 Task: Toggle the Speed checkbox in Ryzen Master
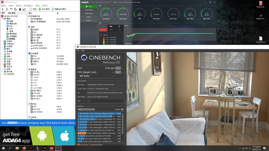pyautogui.click(x=101, y=35)
